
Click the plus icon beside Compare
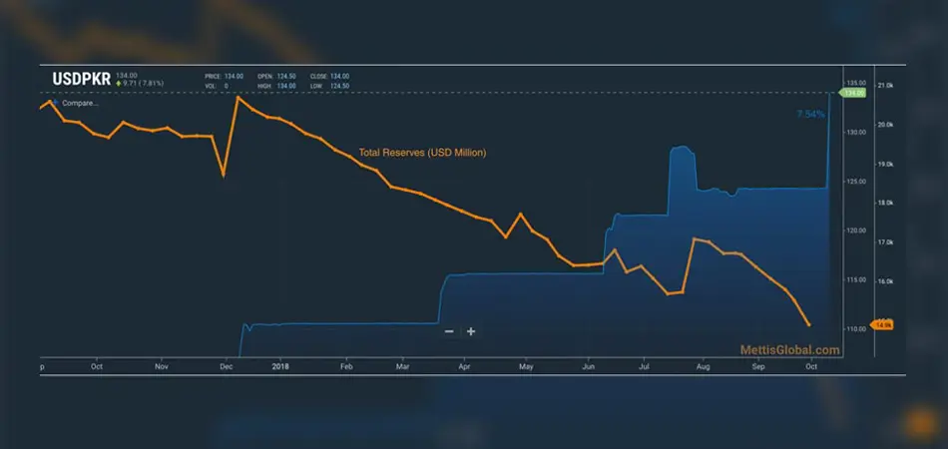click(x=56, y=103)
